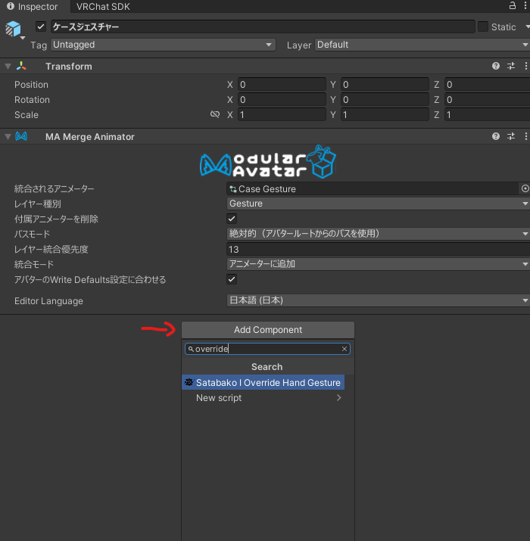Open the パスモード dropdown
530x541 pixels.
379,234
